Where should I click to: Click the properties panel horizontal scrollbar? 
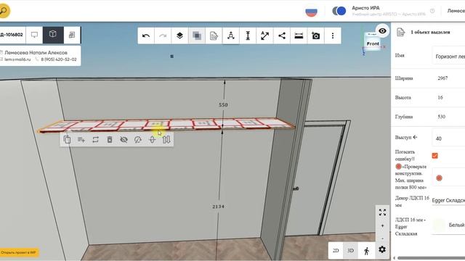tap(431, 258)
